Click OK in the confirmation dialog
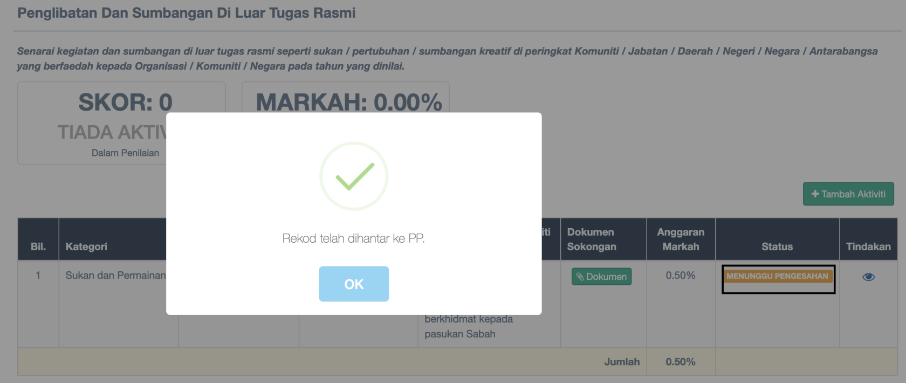 coord(353,284)
